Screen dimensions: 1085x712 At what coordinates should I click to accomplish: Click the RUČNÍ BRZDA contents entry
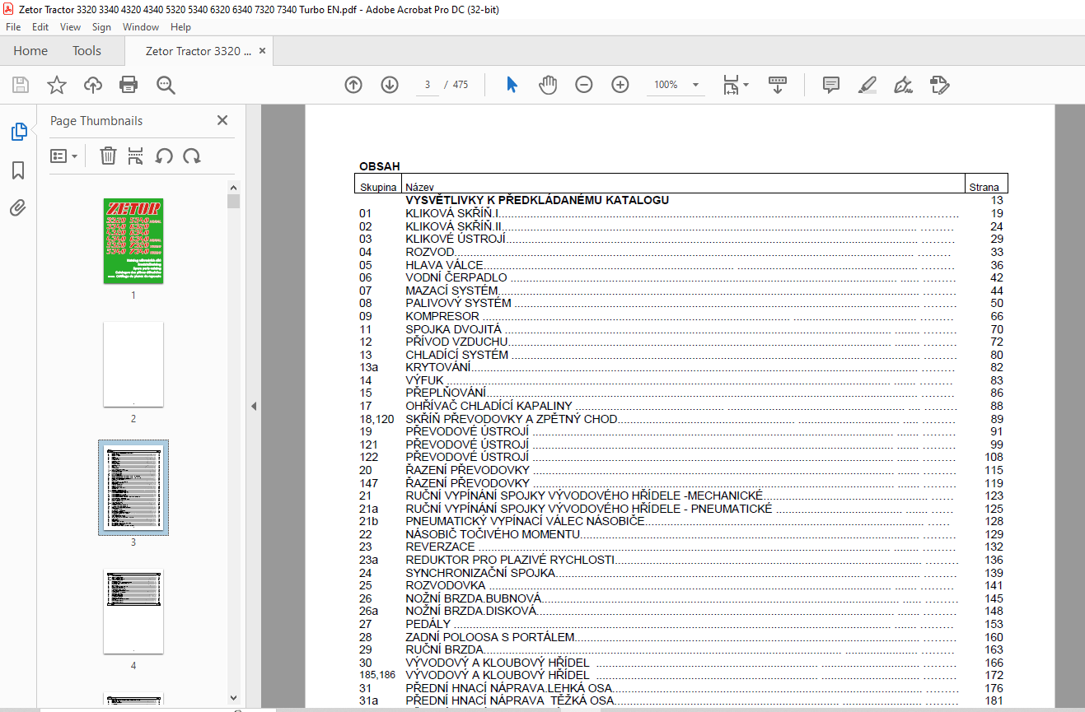coord(444,649)
